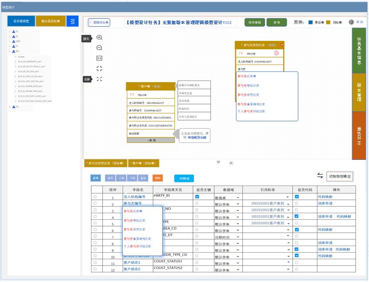The width and height of the screenshot is (369, 282).
Task: Click the fullscreen expand arrows icon
Action: coord(99,79)
